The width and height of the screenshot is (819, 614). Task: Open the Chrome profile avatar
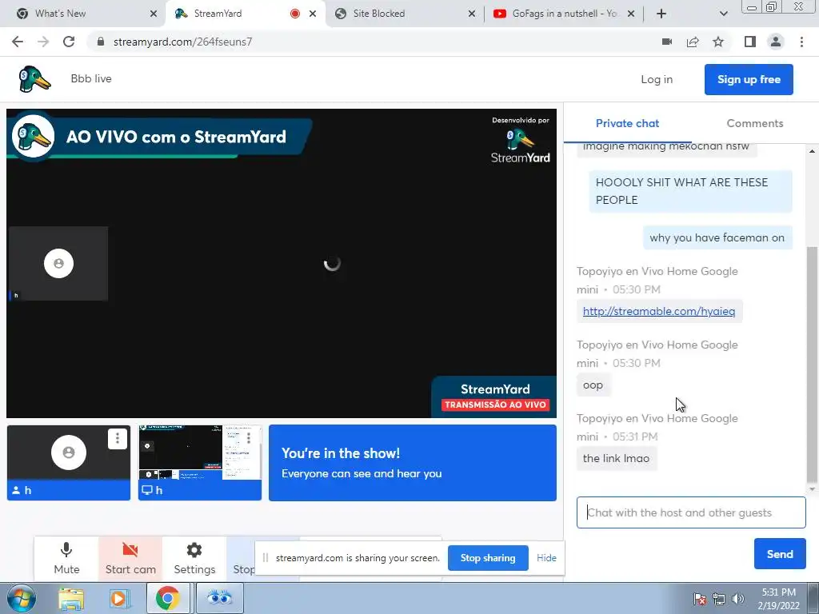pos(776,42)
